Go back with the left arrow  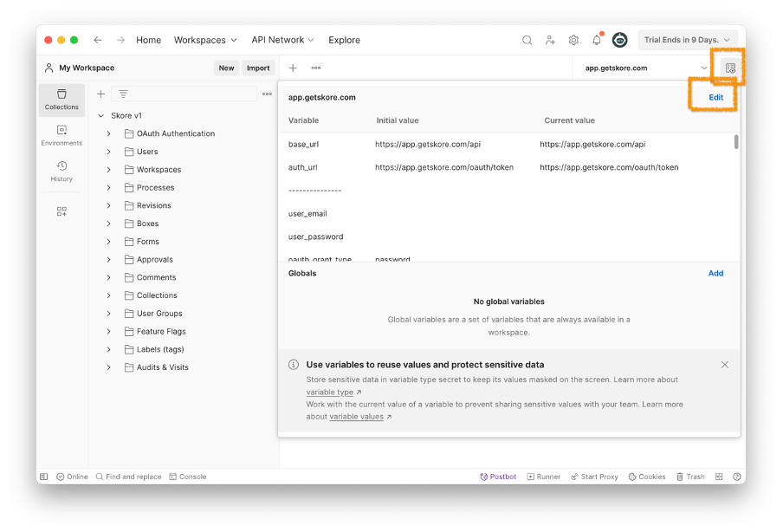coord(98,40)
